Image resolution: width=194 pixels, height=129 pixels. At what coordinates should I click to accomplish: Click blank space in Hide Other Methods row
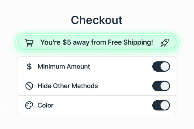[x=125, y=86]
